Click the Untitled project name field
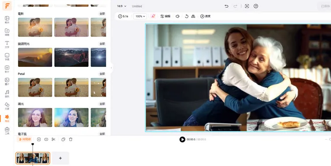 [x=137, y=6]
